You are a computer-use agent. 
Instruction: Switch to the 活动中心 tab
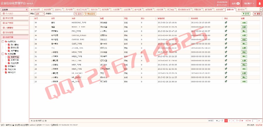click(x=58, y=10)
